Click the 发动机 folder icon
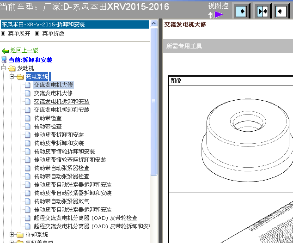 [x=12, y=68]
